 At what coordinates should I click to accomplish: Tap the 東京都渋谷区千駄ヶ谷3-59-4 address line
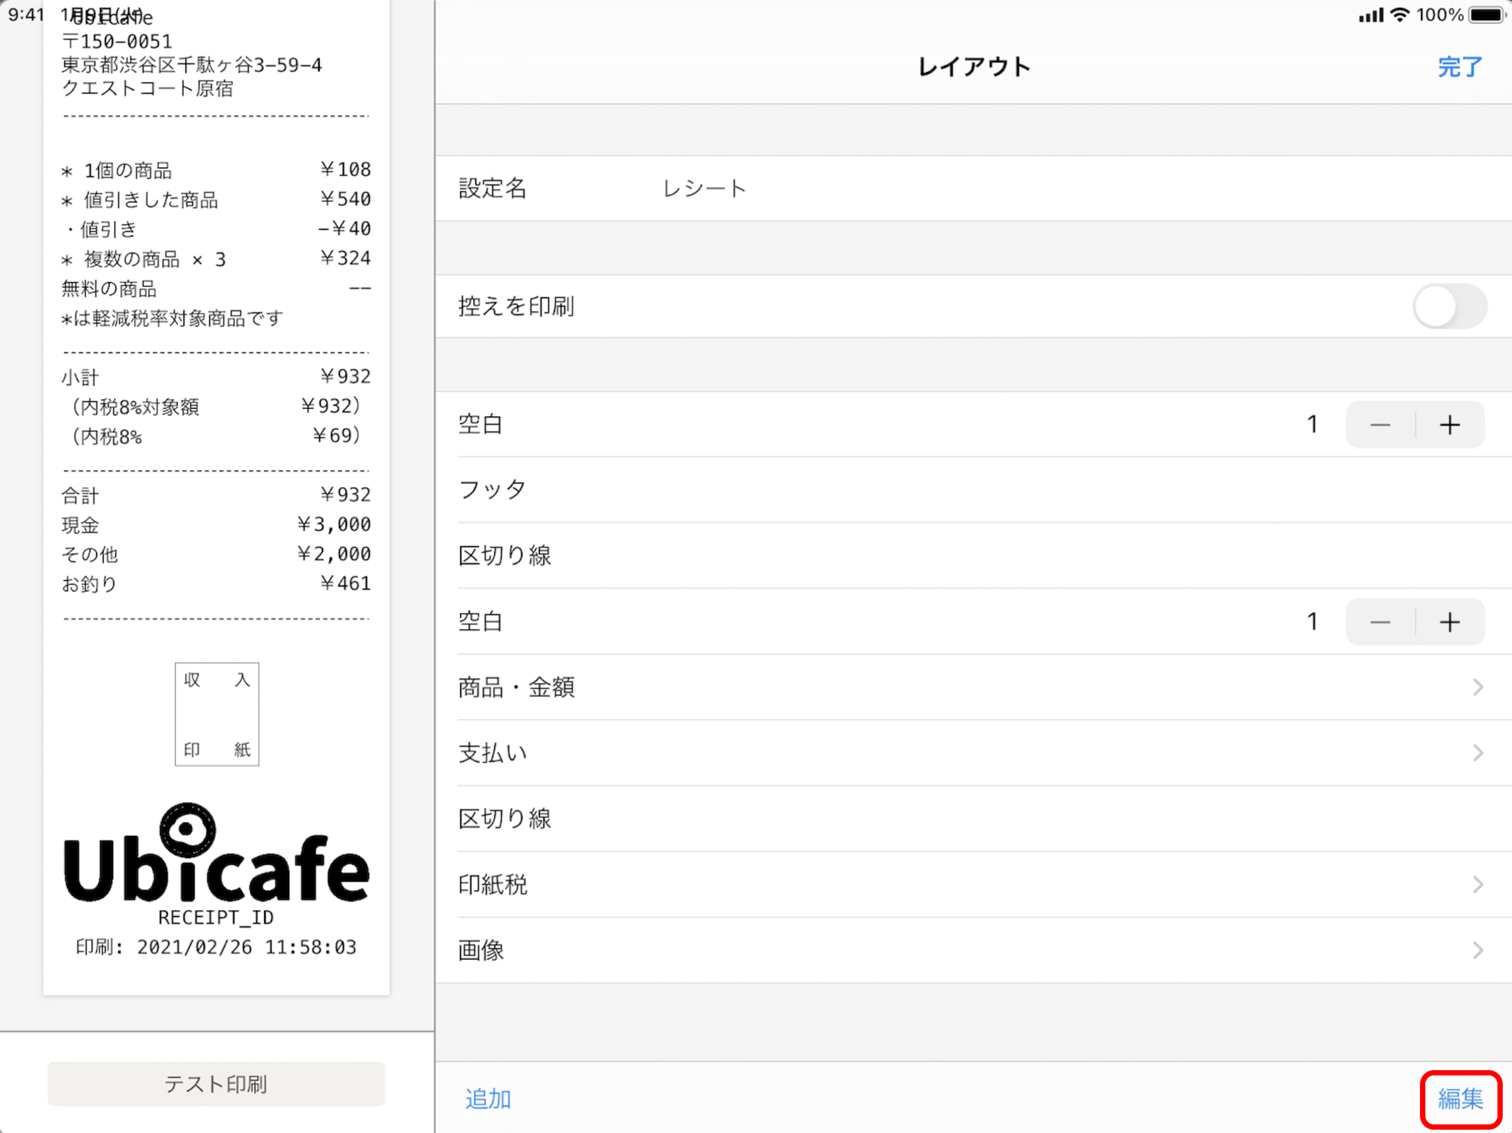tap(191, 65)
